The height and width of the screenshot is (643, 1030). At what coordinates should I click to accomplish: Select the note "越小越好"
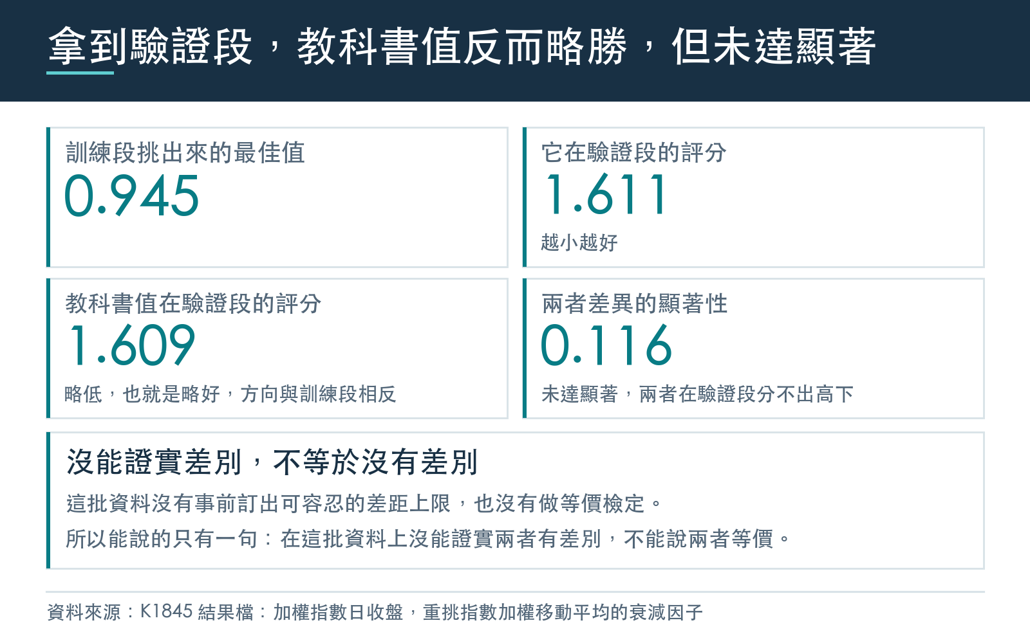(579, 242)
